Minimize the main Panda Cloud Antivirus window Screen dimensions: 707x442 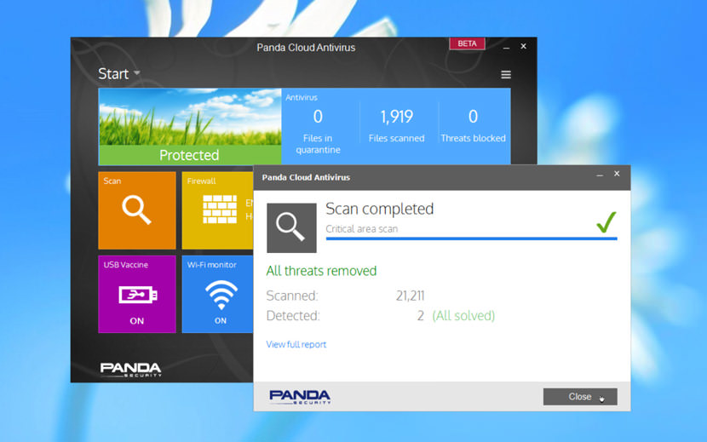click(506, 47)
